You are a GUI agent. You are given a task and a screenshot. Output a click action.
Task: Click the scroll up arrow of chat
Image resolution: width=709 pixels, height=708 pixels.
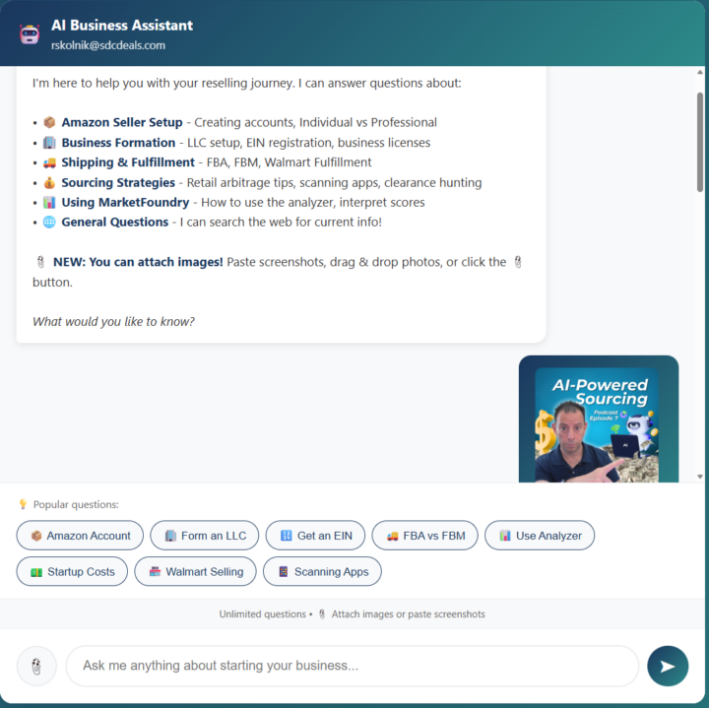click(700, 72)
